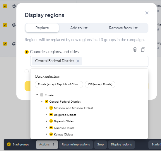Screen dimensions: 161x151
Task: Collapse the Central Federal District node
Action: [x=42, y=101]
